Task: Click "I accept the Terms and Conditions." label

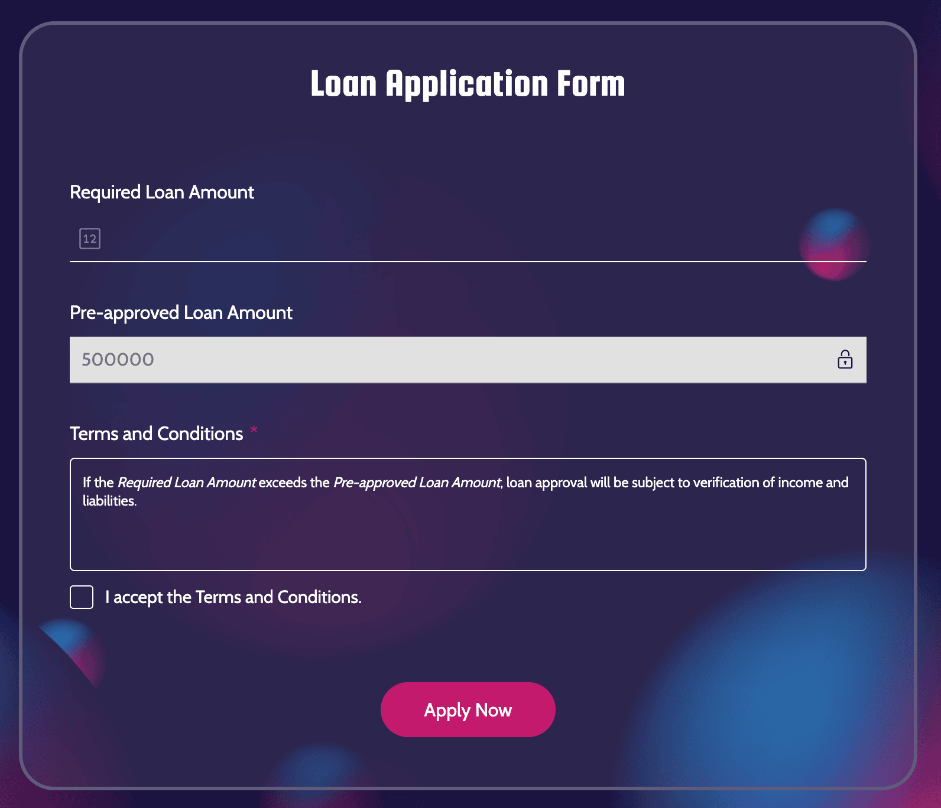Action: tap(233, 597)
